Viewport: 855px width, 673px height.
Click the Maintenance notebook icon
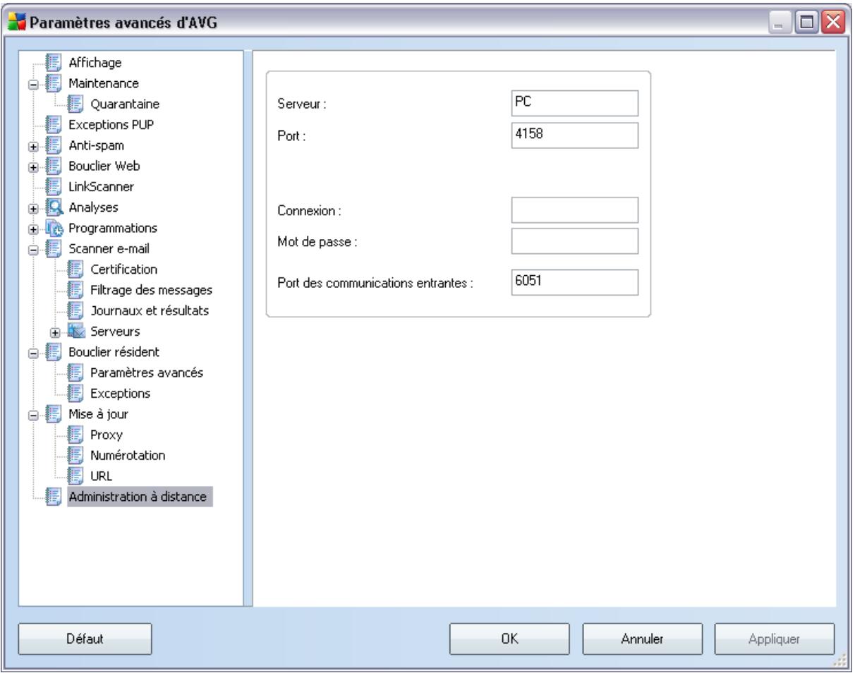point(52,83)
